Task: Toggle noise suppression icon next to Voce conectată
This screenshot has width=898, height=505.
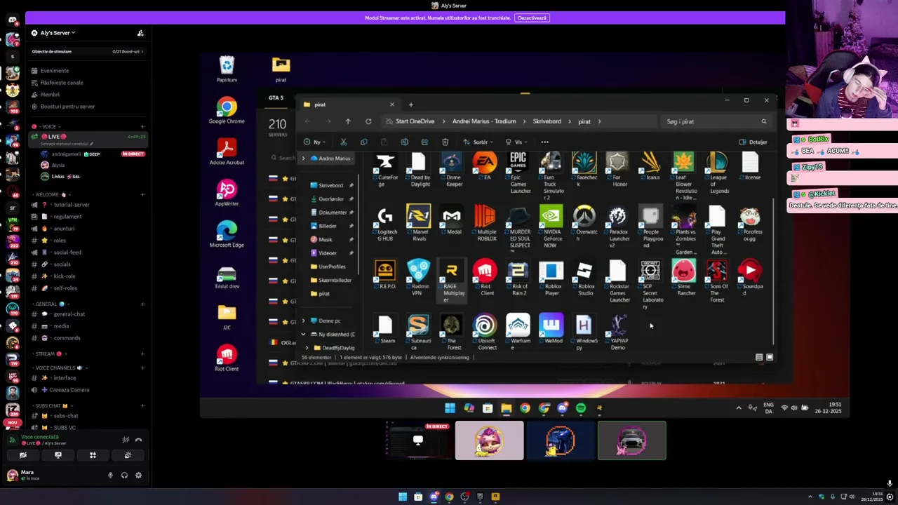Action: tap(126, 440)
